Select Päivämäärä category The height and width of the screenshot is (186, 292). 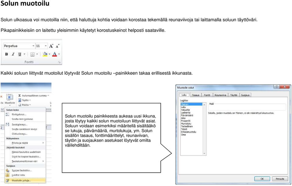[x=191, y=115]
